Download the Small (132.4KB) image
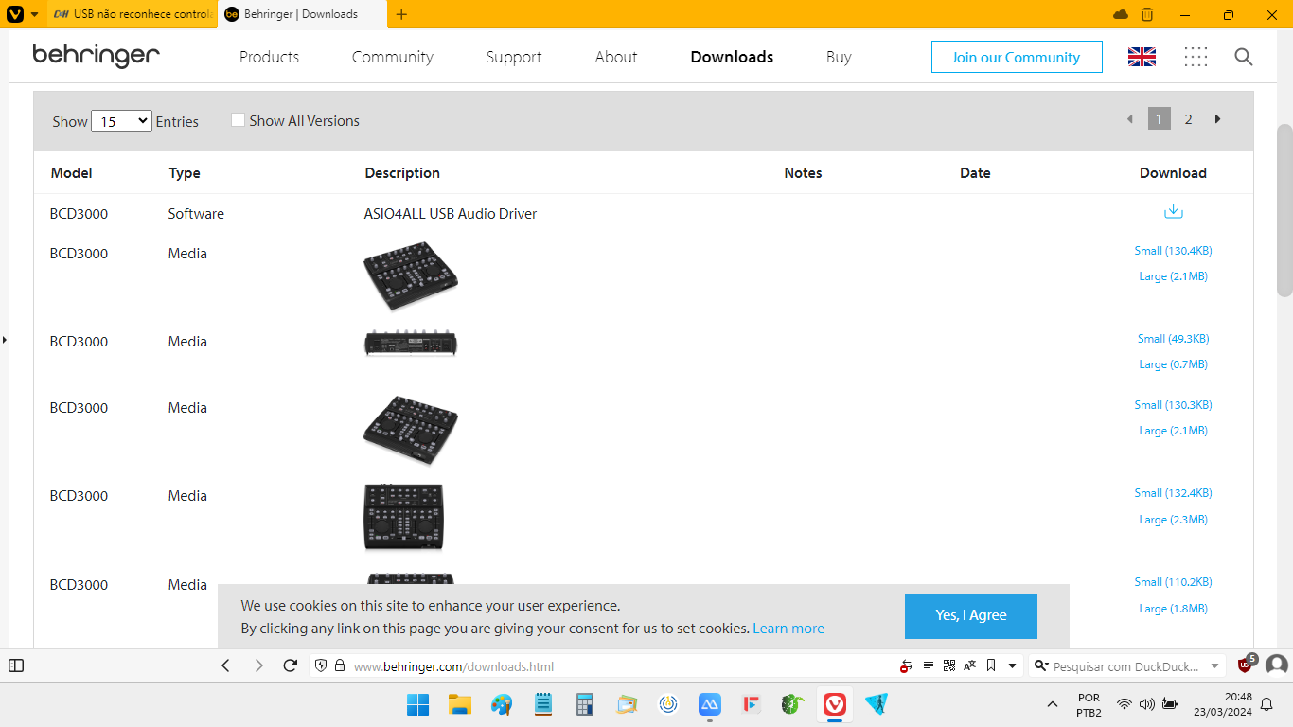The height and width of the screenshot is (727, 1293). pos(1173,493)
